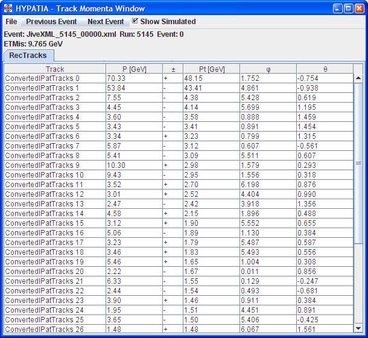This screenshot has height=338, width=368.
Task: Select row ConvertedIPatTracks 8
Action: tap(179, 156)
